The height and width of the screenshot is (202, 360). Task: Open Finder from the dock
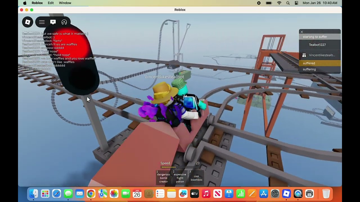click(x=33, y=194)
